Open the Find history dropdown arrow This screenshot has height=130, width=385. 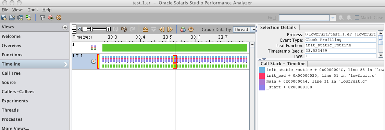[x=333, y=18]
